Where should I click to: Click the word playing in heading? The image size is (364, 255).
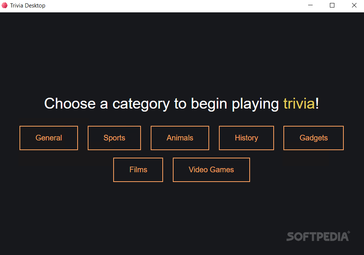click(x=255, y=104)
